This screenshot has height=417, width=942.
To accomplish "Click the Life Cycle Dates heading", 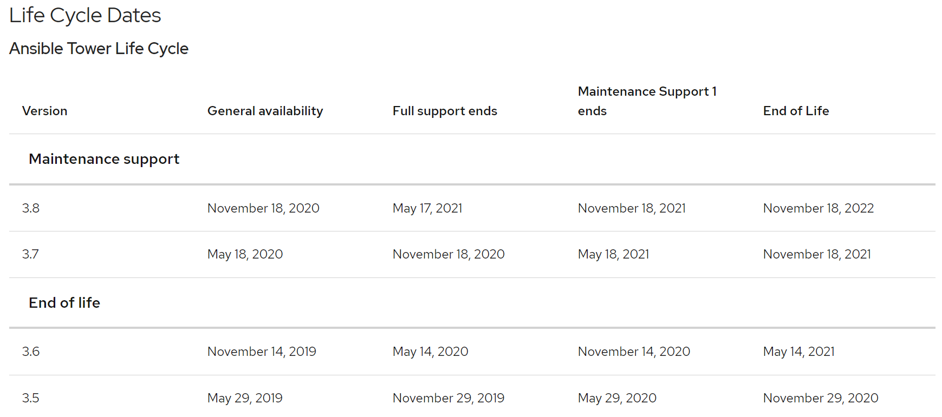I will pyautogui.click(x=85, y=16).
